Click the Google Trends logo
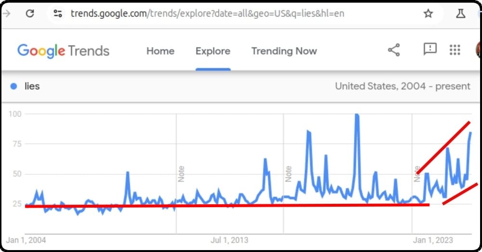Image resolution: width=482 pixels, height=252 pixels. pos(64,51)
